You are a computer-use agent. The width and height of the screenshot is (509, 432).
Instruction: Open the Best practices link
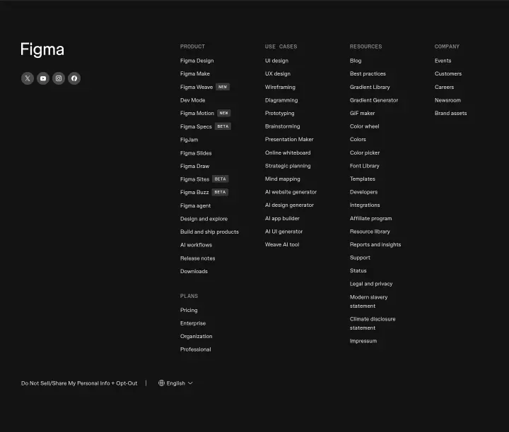(368, 74)
